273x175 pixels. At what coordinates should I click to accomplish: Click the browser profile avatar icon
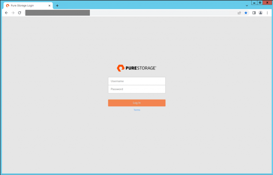[x=260, y=12]
